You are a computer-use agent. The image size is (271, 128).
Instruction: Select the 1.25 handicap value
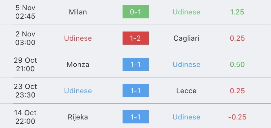237,12
